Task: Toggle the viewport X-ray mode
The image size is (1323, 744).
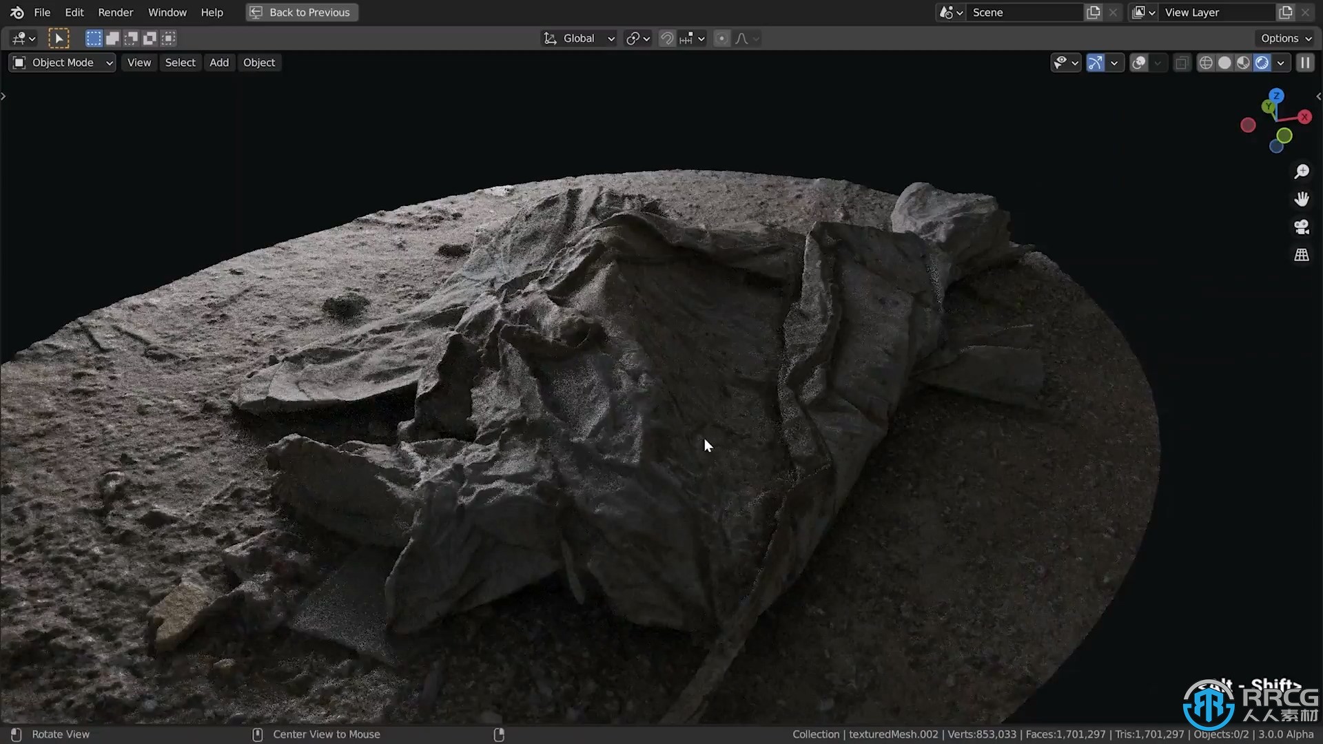Action: click(x=1181, y=62)
